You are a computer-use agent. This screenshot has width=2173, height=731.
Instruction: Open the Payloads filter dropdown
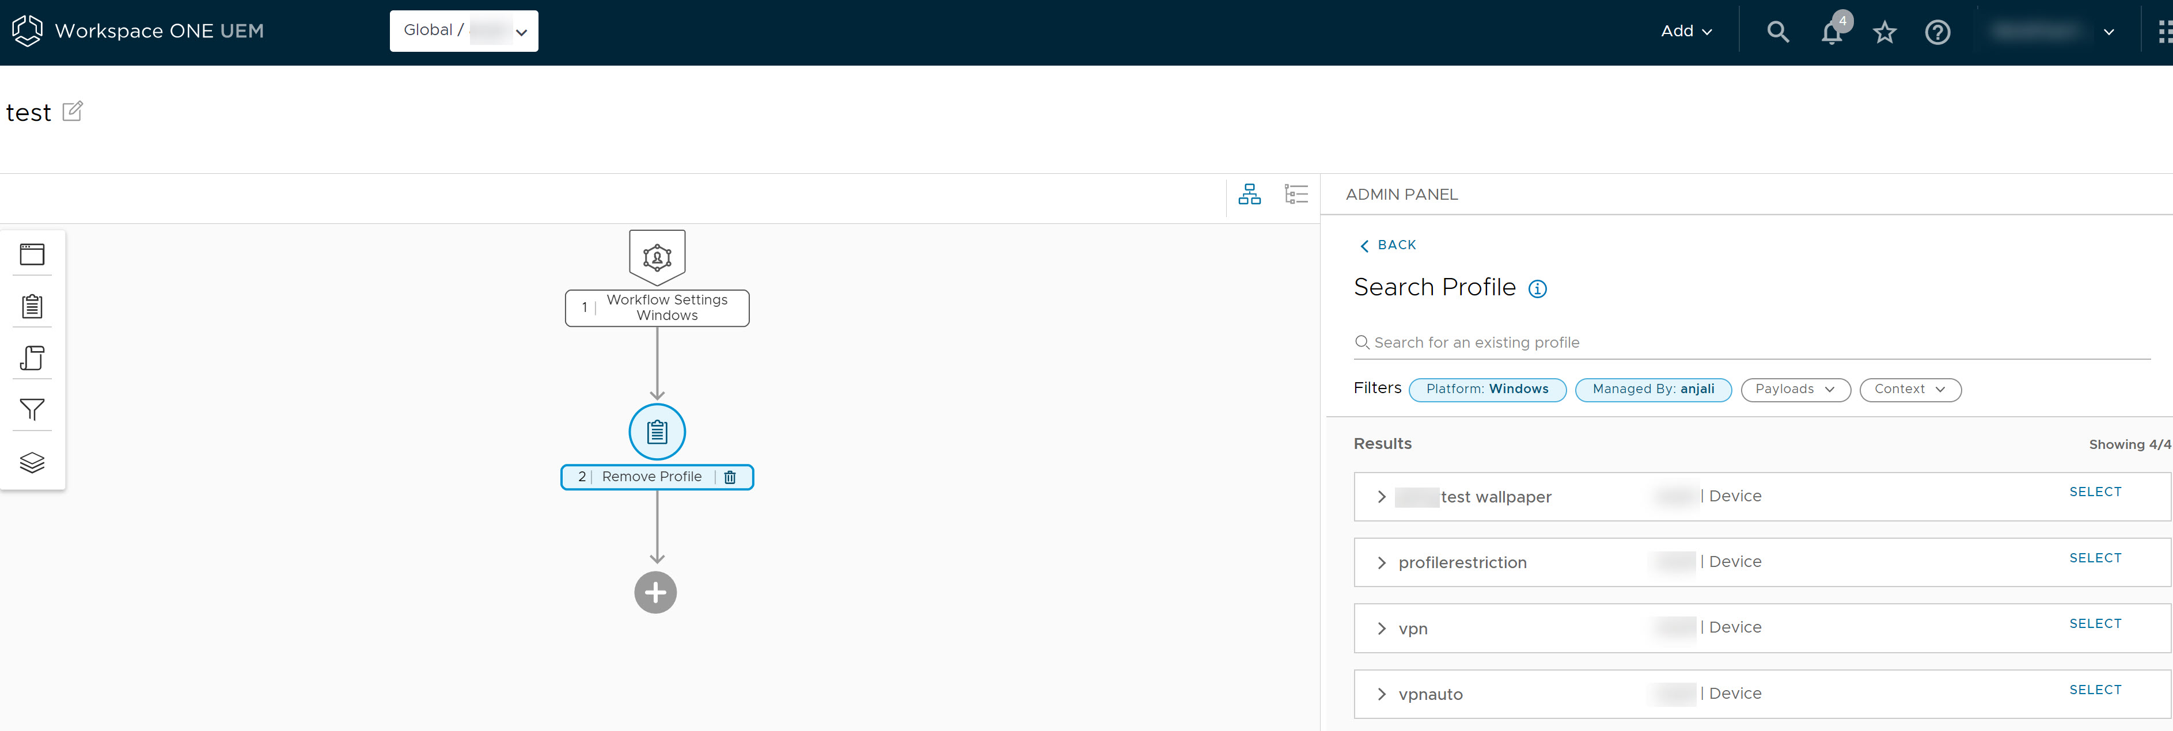(x=1795, y=390)
